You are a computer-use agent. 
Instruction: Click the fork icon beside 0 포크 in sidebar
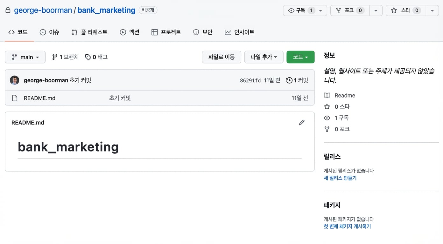pos(327,129)
